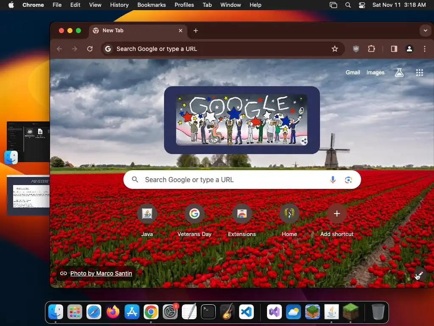Open TextEdit from the Dock

click(189, 312)
